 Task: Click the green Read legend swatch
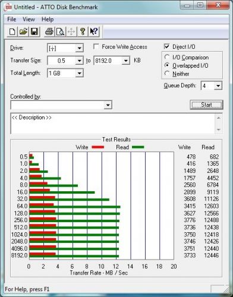[138, 147]
